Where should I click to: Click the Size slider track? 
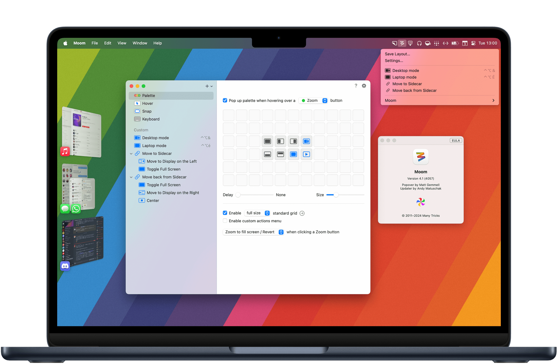350,195
